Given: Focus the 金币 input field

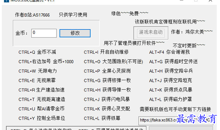Looking at the screenshot, I should [44, 33].
